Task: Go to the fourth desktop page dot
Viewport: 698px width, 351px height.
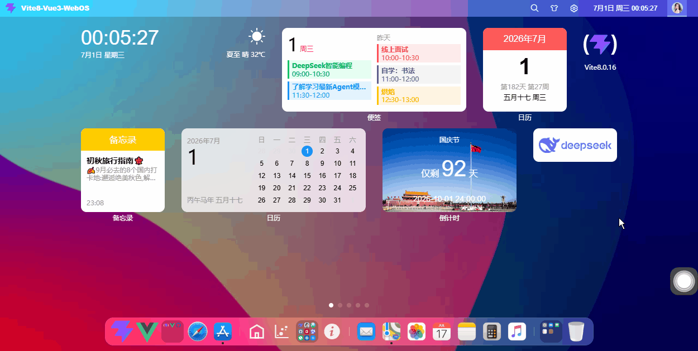Action: 358,305
